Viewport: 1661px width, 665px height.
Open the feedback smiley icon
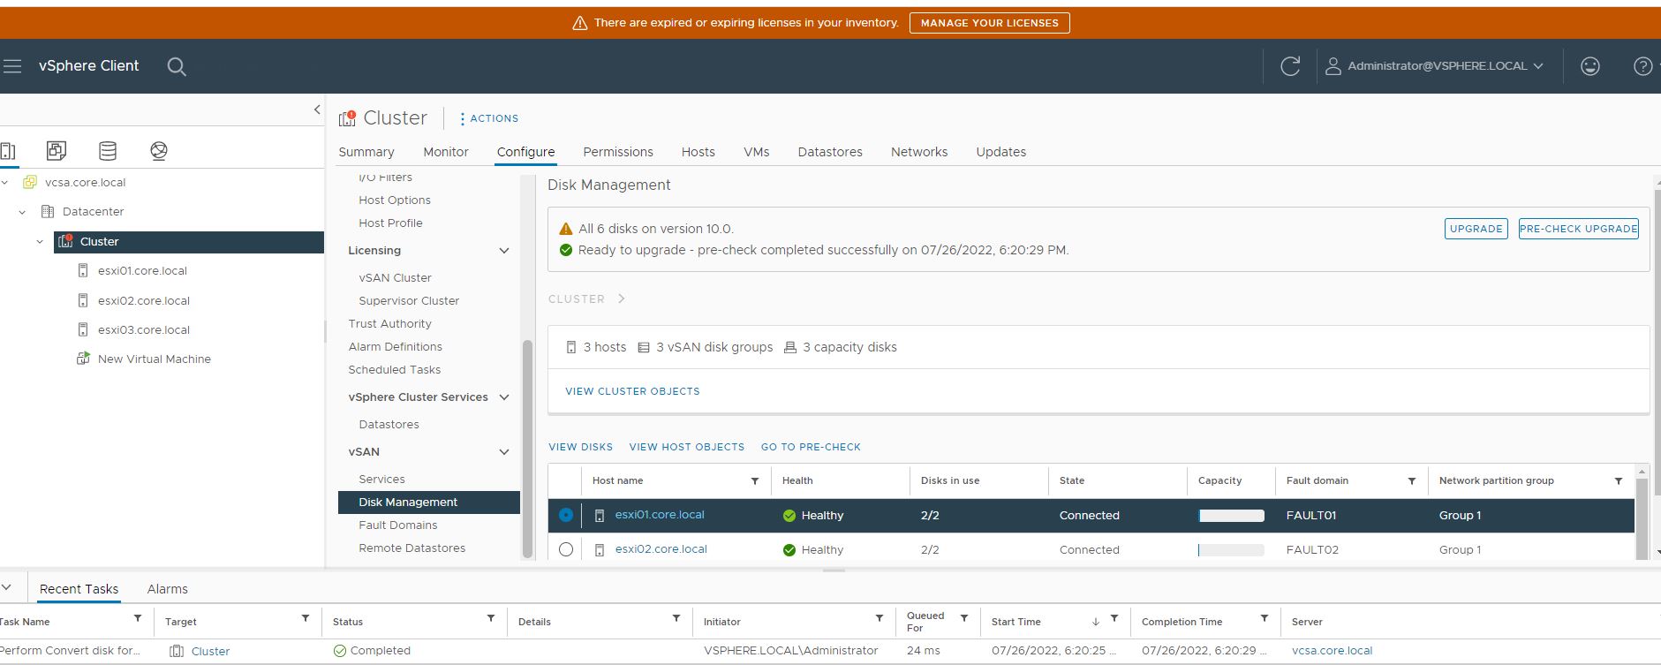pyautogui.click(x=1589, y=66)
